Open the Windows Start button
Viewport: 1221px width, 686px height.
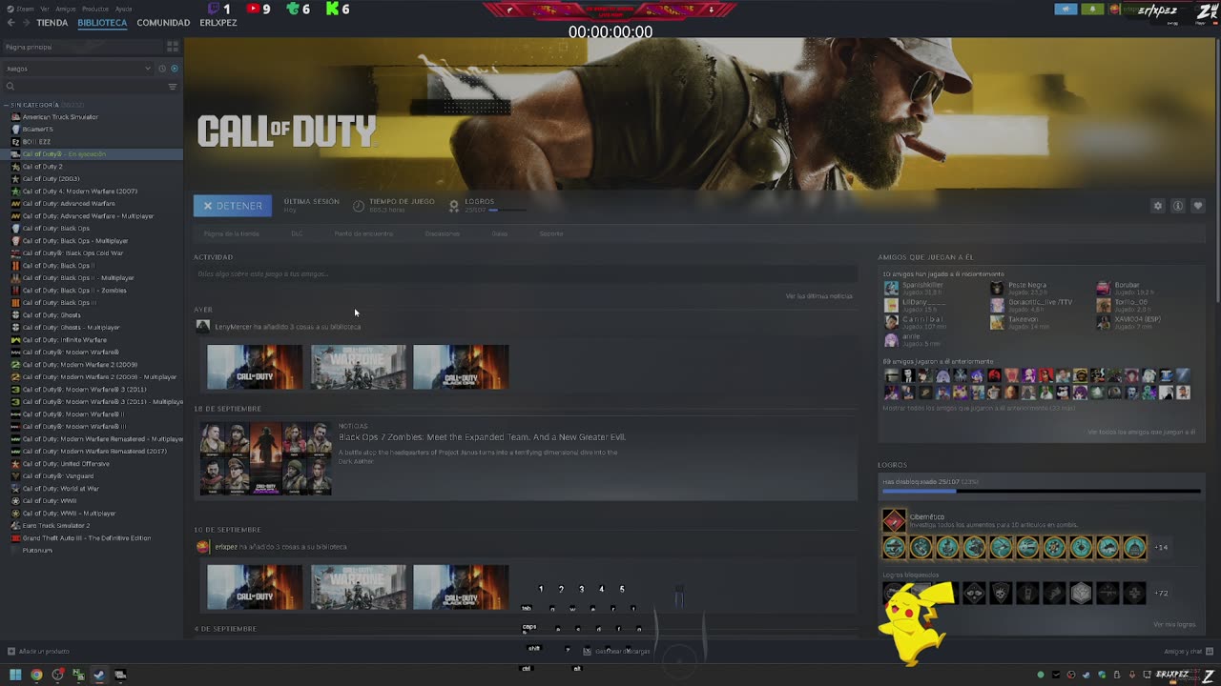15,675
